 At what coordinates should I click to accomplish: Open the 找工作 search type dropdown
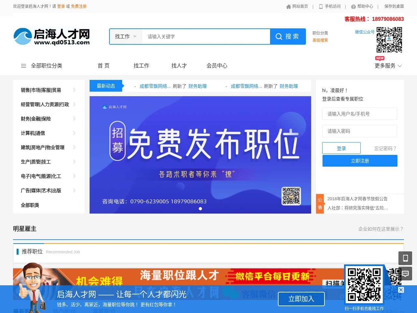(x=126, y=37)
